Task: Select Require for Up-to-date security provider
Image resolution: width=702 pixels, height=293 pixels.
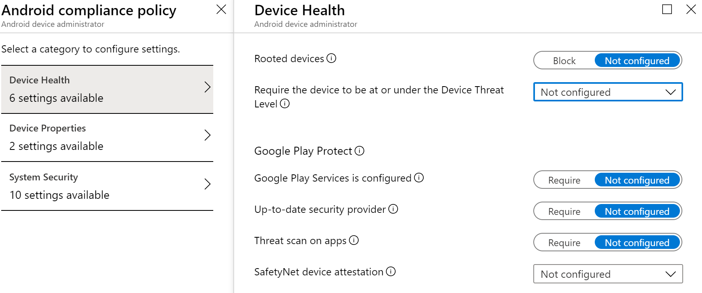Action: [x=564, y=211]
